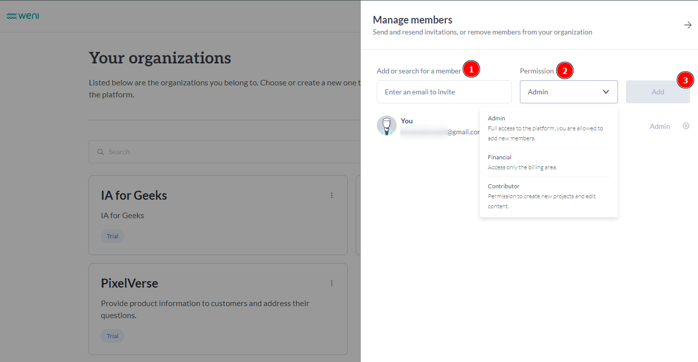Collapse the Permission dropdown via chevron
Viewport: 698px width, 362px height.
point(606,92)
